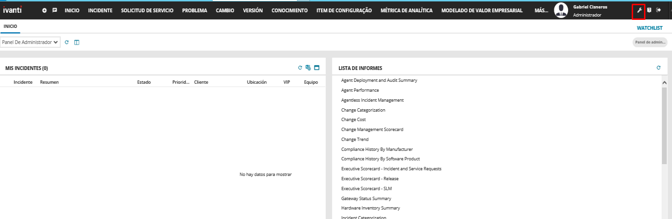Screen dimensions: 672x219
Task: Click the Mis Incidentes export settings icon
Action: coord(308,68)
